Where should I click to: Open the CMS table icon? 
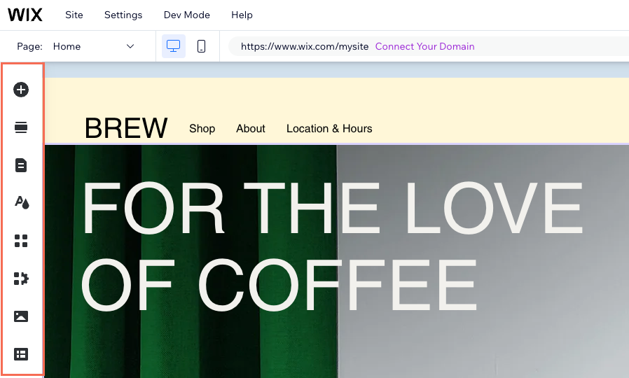(21, 354)
